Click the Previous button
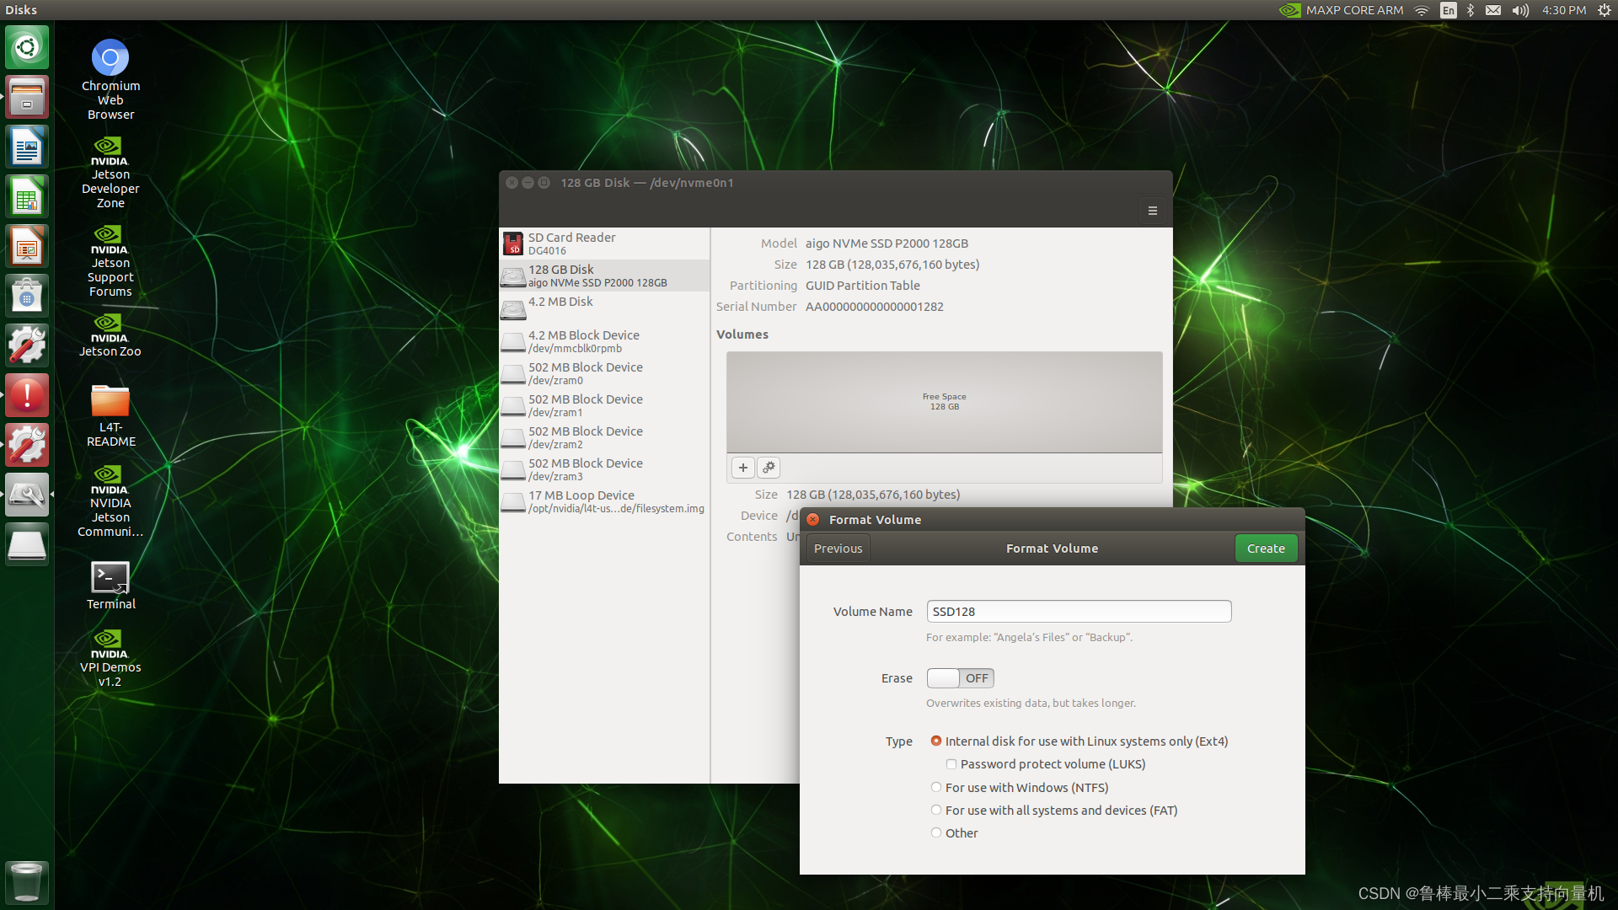Screen dimensions: 1618x910 coord(838,549)
